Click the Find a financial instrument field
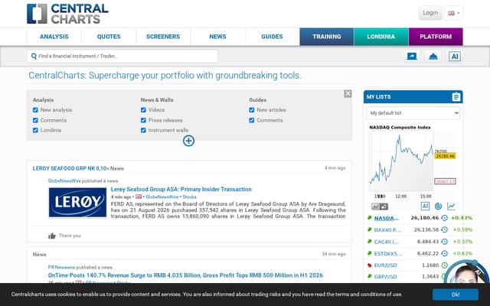The height and width of the screenshot is (306, 490). [122, 56]
